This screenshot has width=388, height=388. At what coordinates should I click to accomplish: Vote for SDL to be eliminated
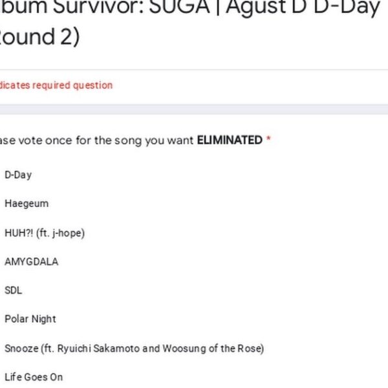pos(14,290)
